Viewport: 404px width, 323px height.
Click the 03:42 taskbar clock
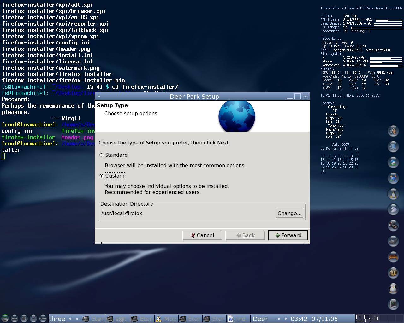pyautogui.click(x=299, y=319)
